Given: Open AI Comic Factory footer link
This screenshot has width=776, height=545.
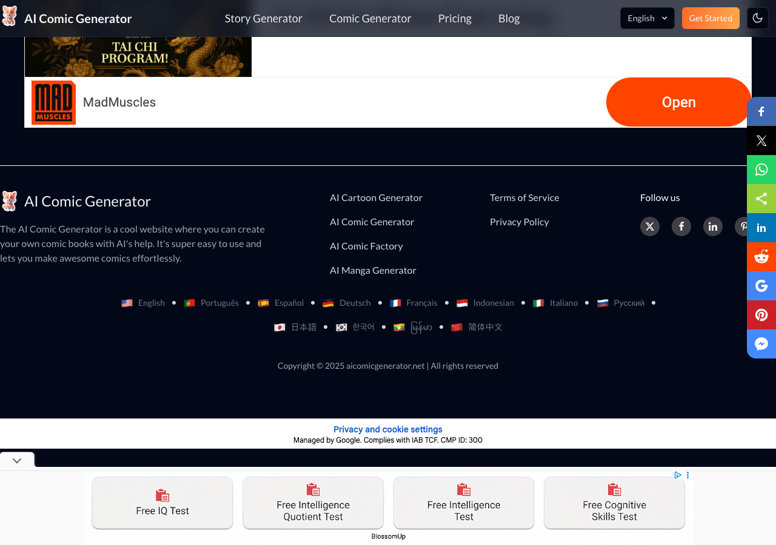Looking at the screenshot, I should coord(366,246).
